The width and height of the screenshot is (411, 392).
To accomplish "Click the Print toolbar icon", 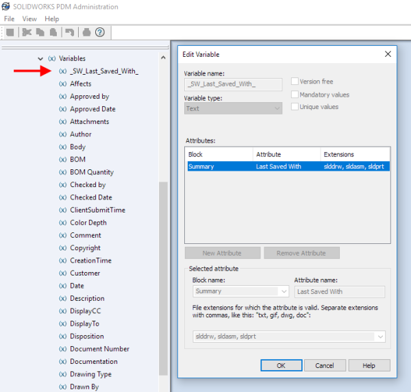I will point(86,32).
